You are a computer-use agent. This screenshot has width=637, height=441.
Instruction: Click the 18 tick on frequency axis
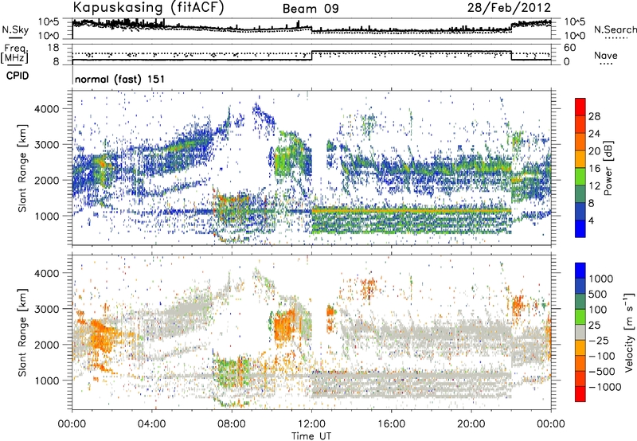tap(53, 47)
